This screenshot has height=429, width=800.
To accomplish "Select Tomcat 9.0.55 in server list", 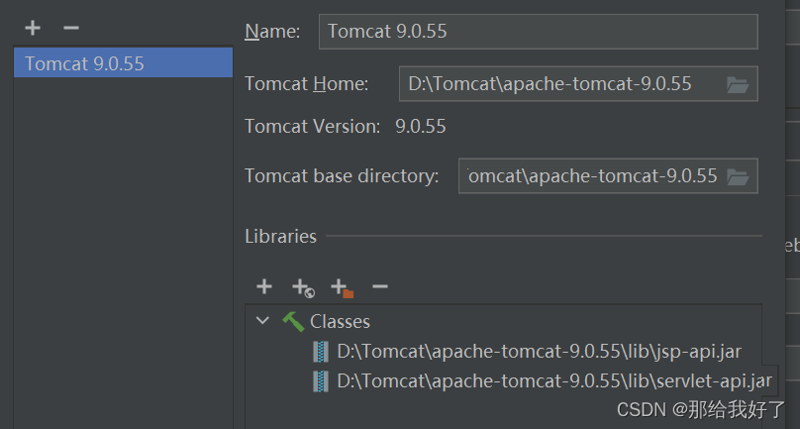I will point(123,62).
